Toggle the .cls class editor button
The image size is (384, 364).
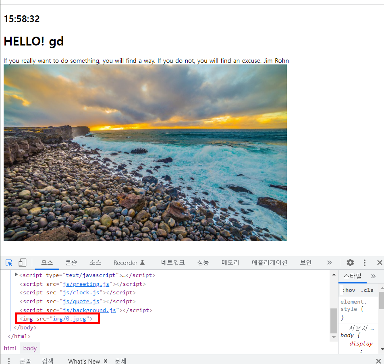point(367,290)
